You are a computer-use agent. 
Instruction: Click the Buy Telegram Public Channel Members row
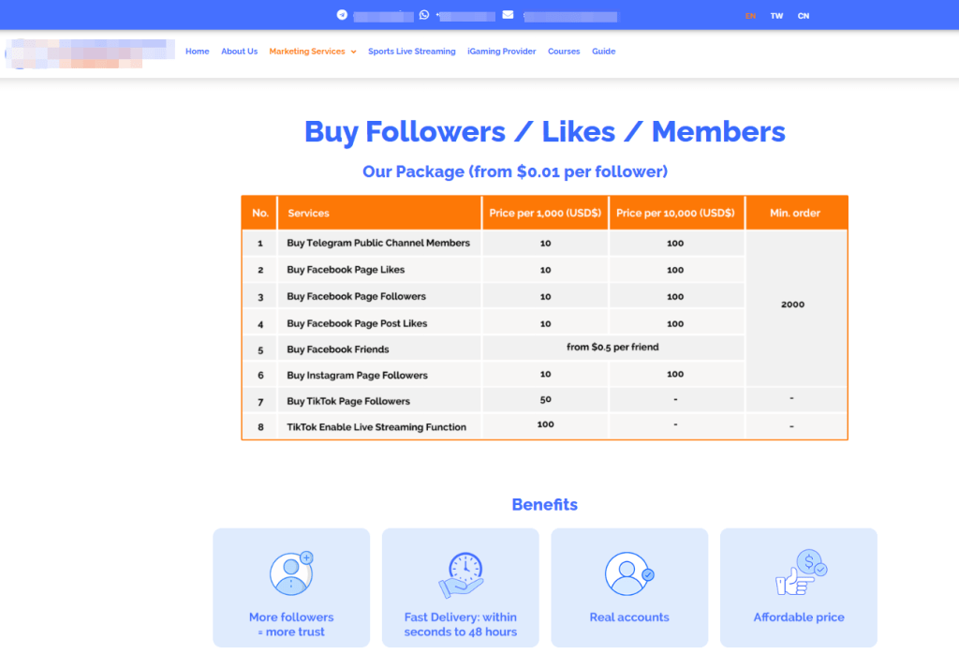click(x=378, y=243)
